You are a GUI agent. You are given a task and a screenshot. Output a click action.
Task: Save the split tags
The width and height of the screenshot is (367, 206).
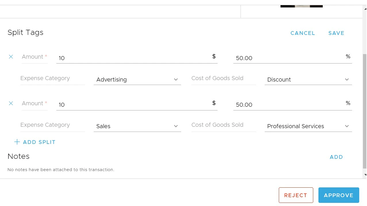tap(336, 33)
